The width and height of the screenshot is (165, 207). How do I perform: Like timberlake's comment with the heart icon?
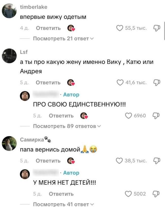point(120,28)
